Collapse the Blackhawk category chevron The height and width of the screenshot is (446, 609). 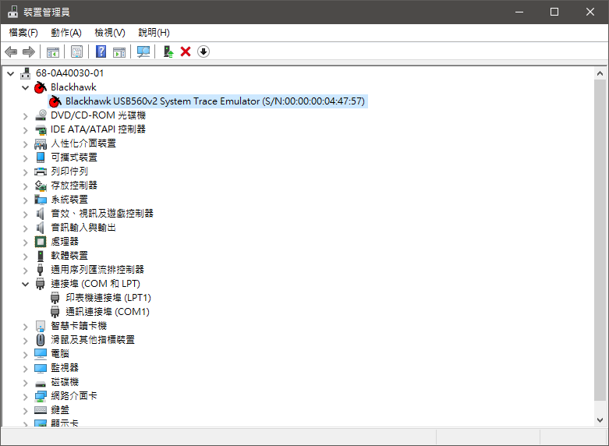[26, 87]
